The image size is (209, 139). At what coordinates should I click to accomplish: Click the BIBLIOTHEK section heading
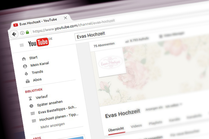point(34,91)
